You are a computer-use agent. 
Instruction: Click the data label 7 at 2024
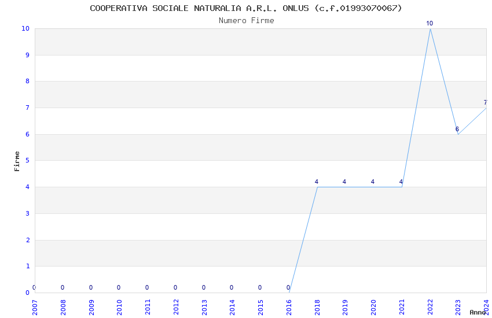tap(486, 102)
